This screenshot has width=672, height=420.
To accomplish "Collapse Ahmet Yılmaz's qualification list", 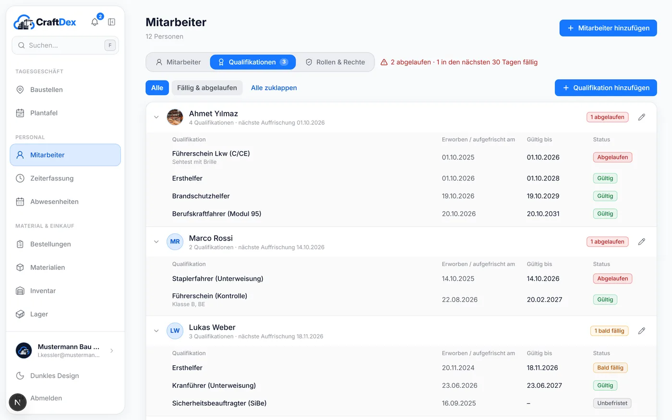I will point(156,117).
